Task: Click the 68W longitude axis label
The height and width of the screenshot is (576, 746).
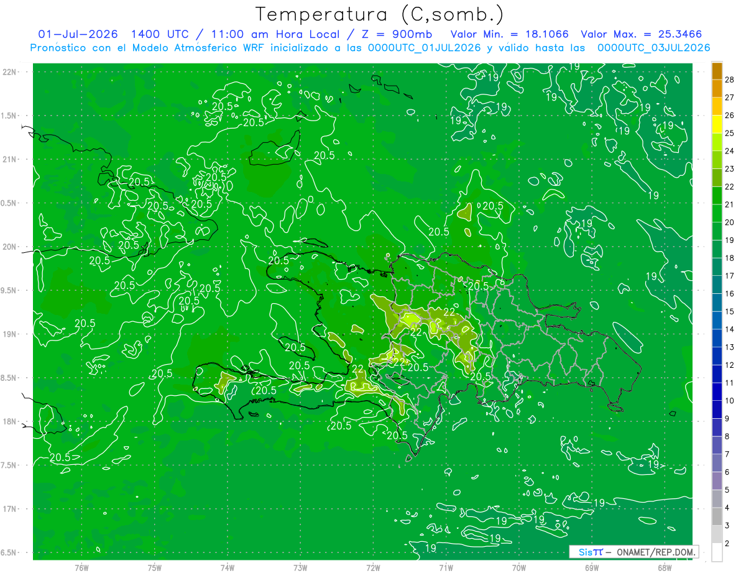Action: coord(665,568)
